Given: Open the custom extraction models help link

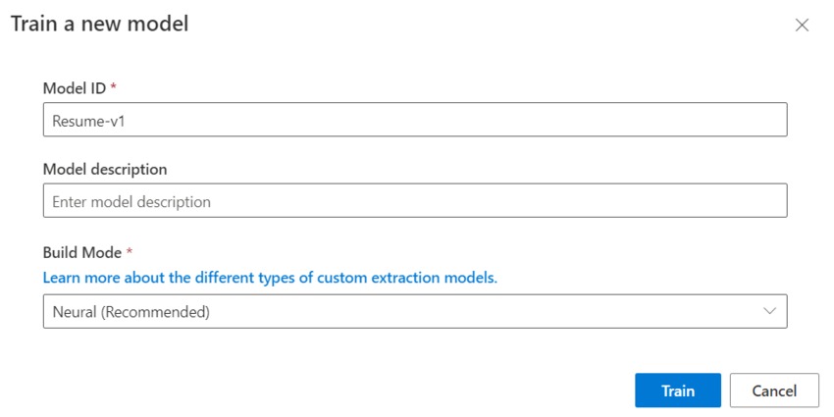Looking at the screenshot, I should click(270, 278).
